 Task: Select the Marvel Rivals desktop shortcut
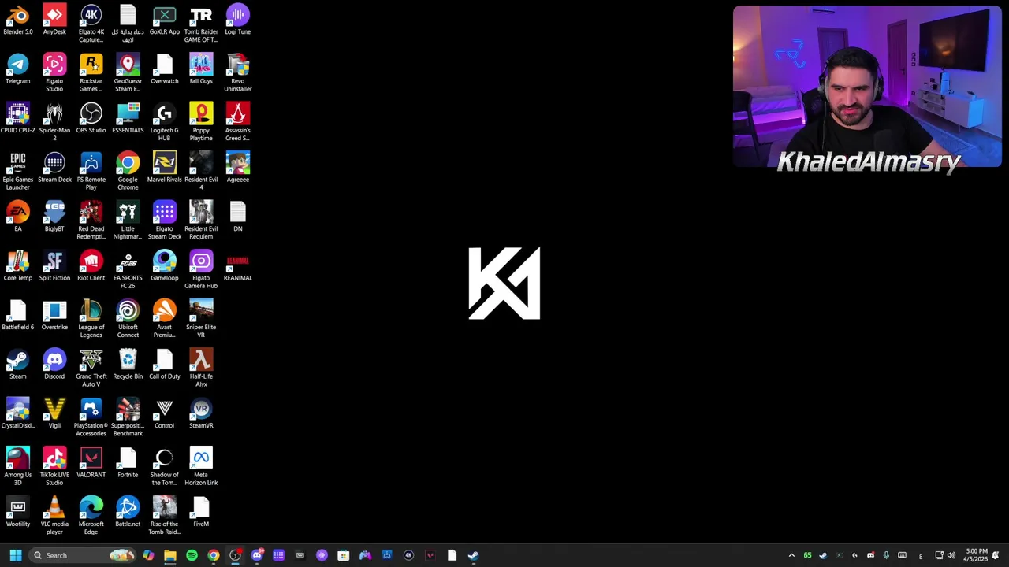click(x=164, y=168)
